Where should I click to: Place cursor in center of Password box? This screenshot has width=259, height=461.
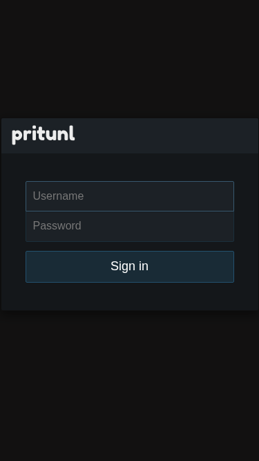tap(130, 227)
